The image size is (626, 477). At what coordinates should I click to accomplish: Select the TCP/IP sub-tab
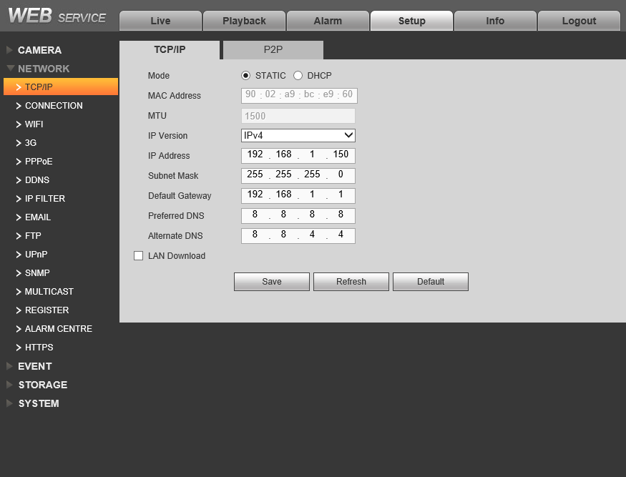click(170, 49)
